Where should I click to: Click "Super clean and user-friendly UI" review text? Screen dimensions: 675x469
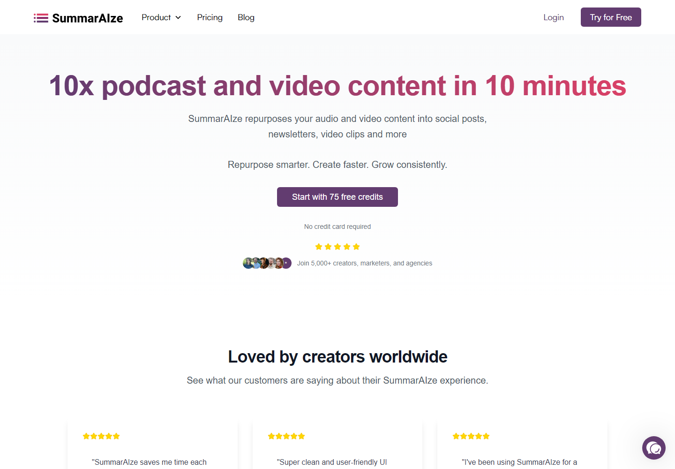pyautogui.click(x=332, y=462)
